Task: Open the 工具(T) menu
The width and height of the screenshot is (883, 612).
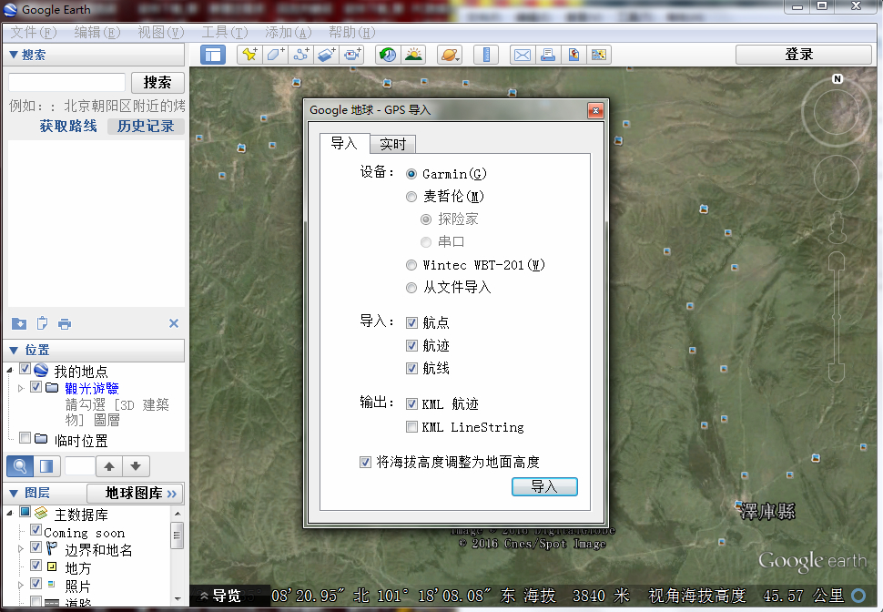Action: 224,32
